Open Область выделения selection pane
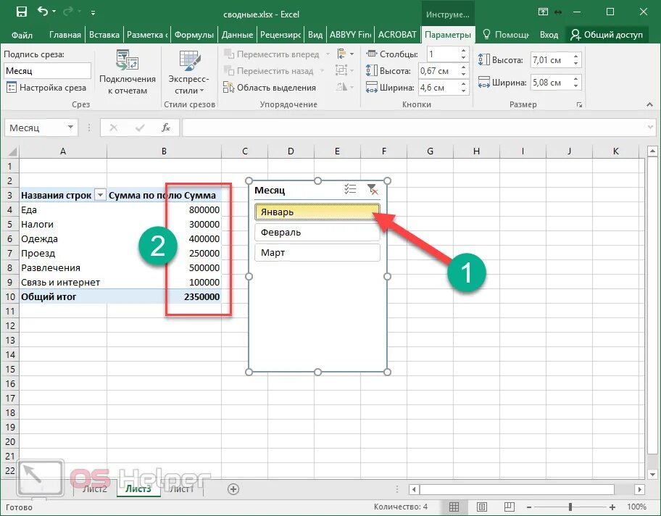The width and height of the screenshot is (661, 516). [x=270, y=88]
